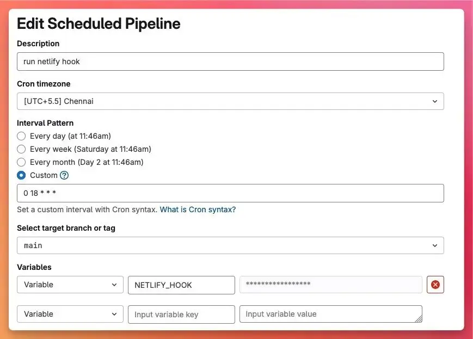Image resolution: width=473 pixels, height=339 pixels.
Task: Follow the What is Cron syntax? link
Action: tap(198, 209)
